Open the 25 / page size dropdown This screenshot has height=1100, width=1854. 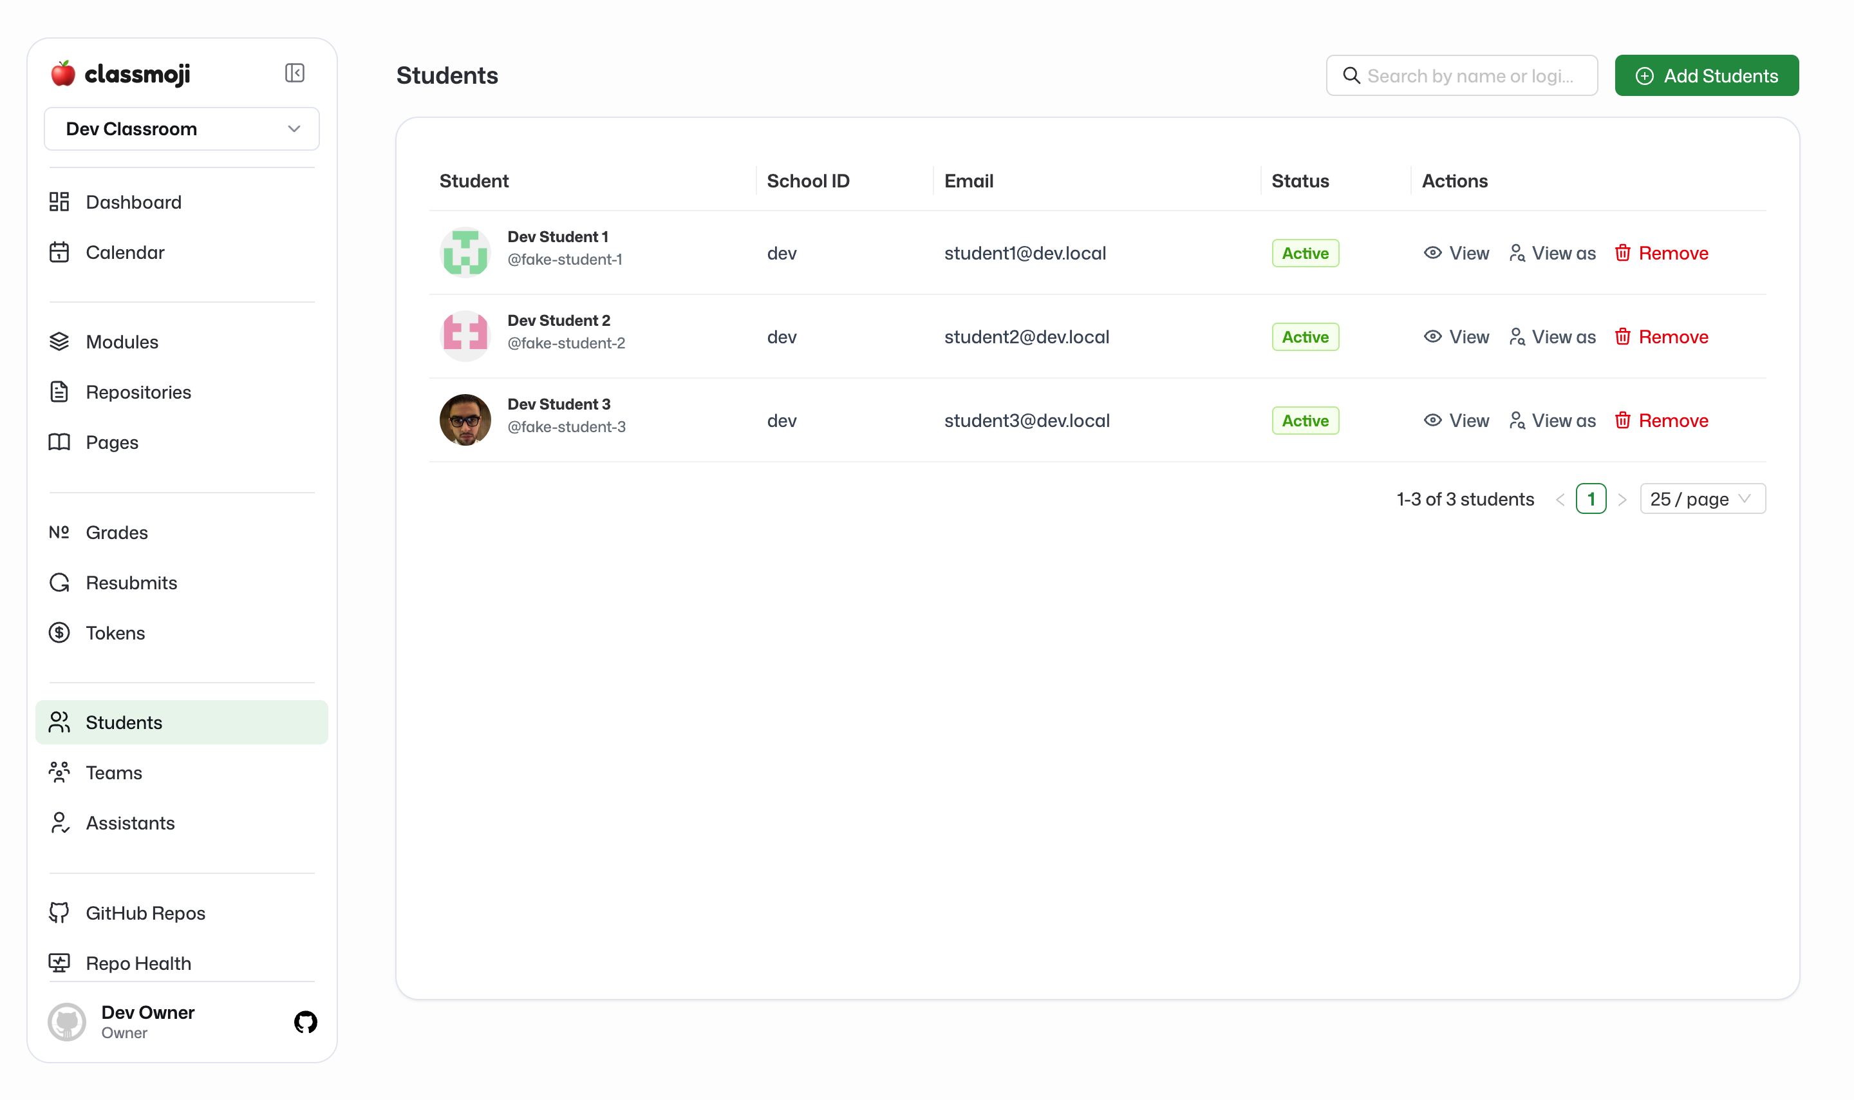(x=1702, y=499)
